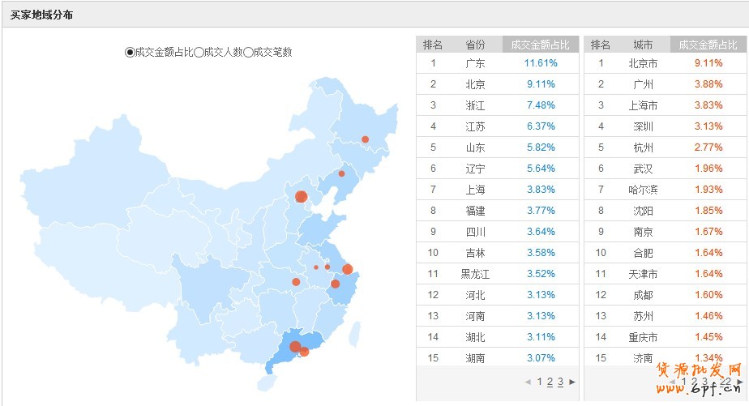Click the Guangzhou red dot on map

coord(296,348)
